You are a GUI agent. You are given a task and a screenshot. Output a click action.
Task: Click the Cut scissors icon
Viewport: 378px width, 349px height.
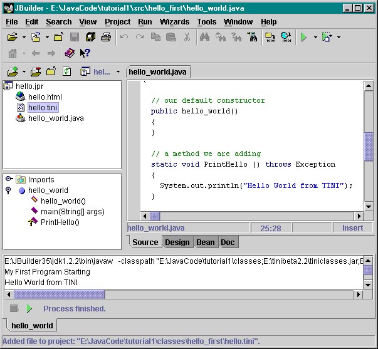pos(186,38)
